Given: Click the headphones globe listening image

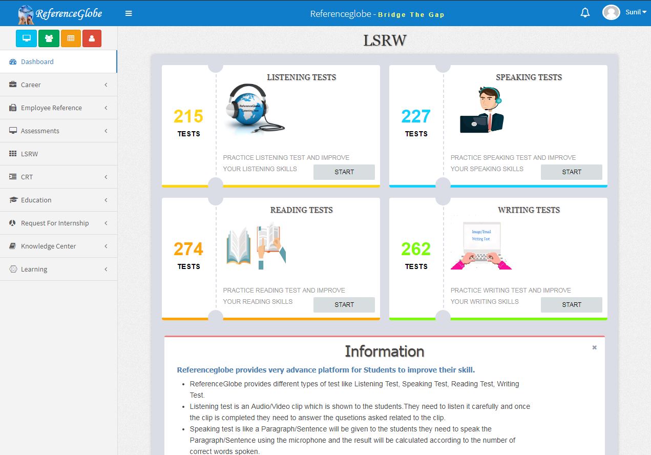Looking at the screenshot, I should [255, 110].
